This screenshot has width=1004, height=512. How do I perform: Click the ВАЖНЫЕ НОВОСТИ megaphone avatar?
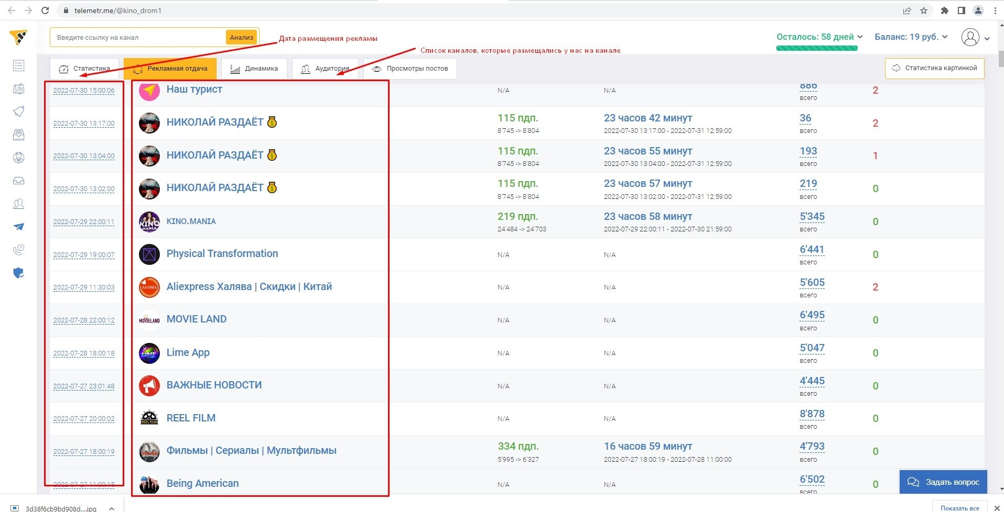point(149,385)
